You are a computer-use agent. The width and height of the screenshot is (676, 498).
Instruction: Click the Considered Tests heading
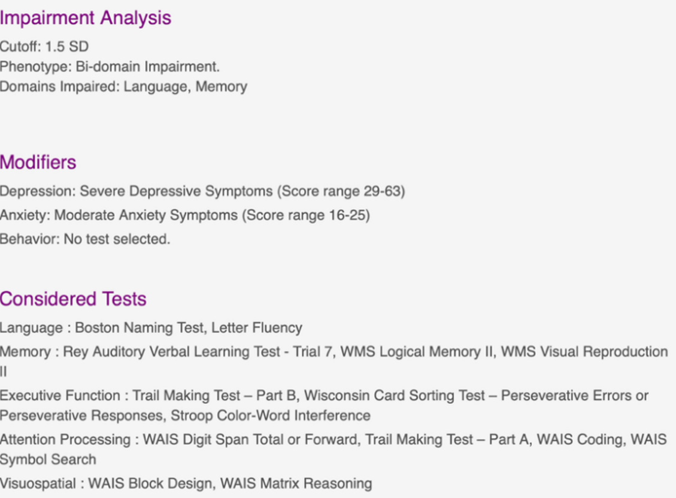(x=73, y=298)
